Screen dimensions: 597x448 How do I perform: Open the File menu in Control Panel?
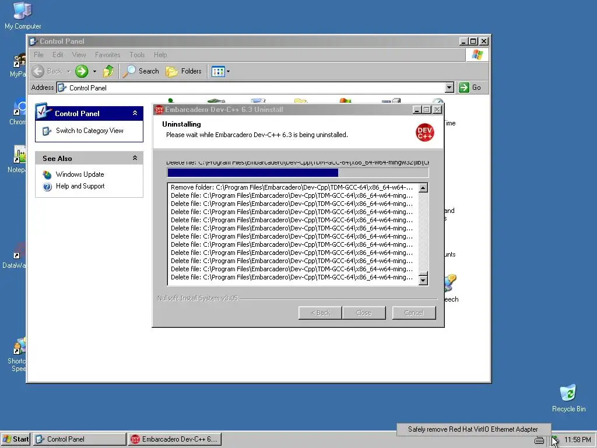(x=38, y=55)
